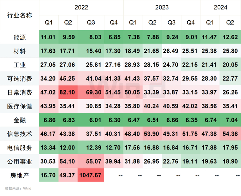Screen dimensions: 241x196
Task: Select the 可选消费 row label
Action: (20, 79)
